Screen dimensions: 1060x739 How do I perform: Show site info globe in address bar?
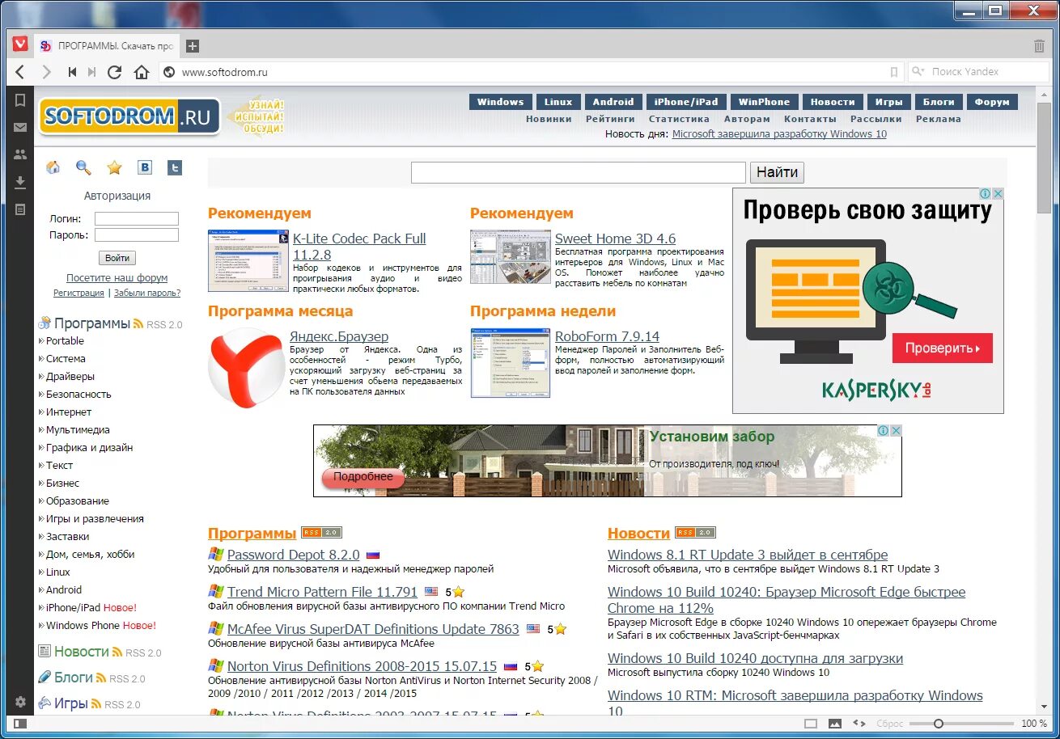tap(169, 72)
